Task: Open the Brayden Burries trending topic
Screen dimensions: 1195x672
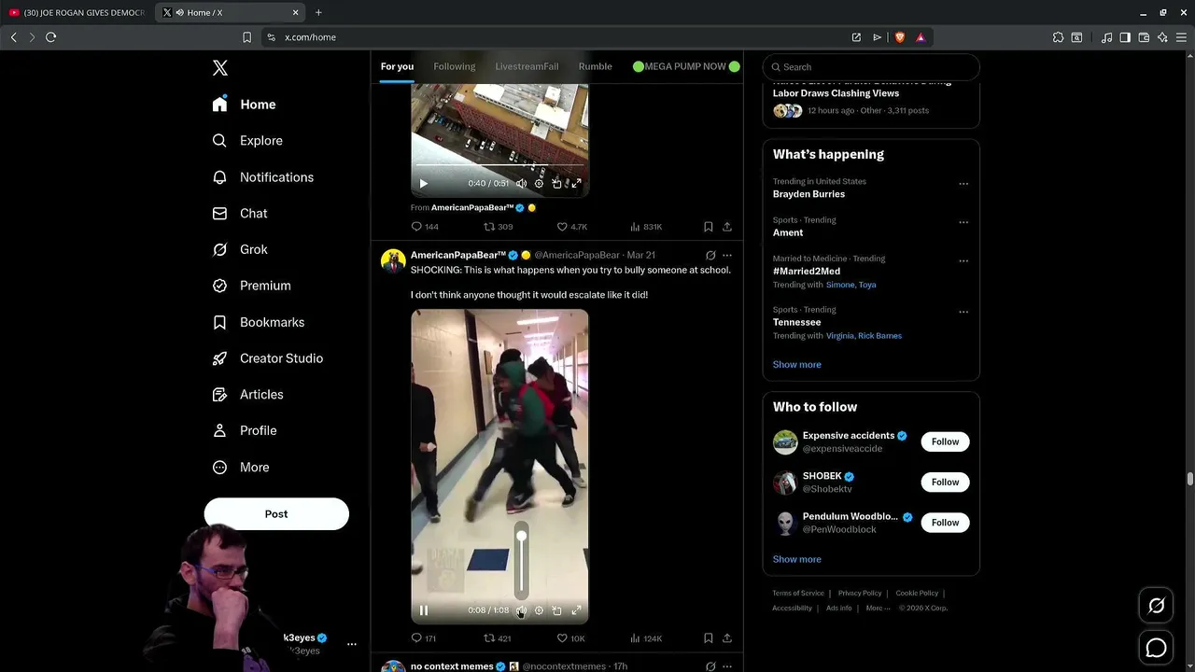Action: (x=808, y=194)
